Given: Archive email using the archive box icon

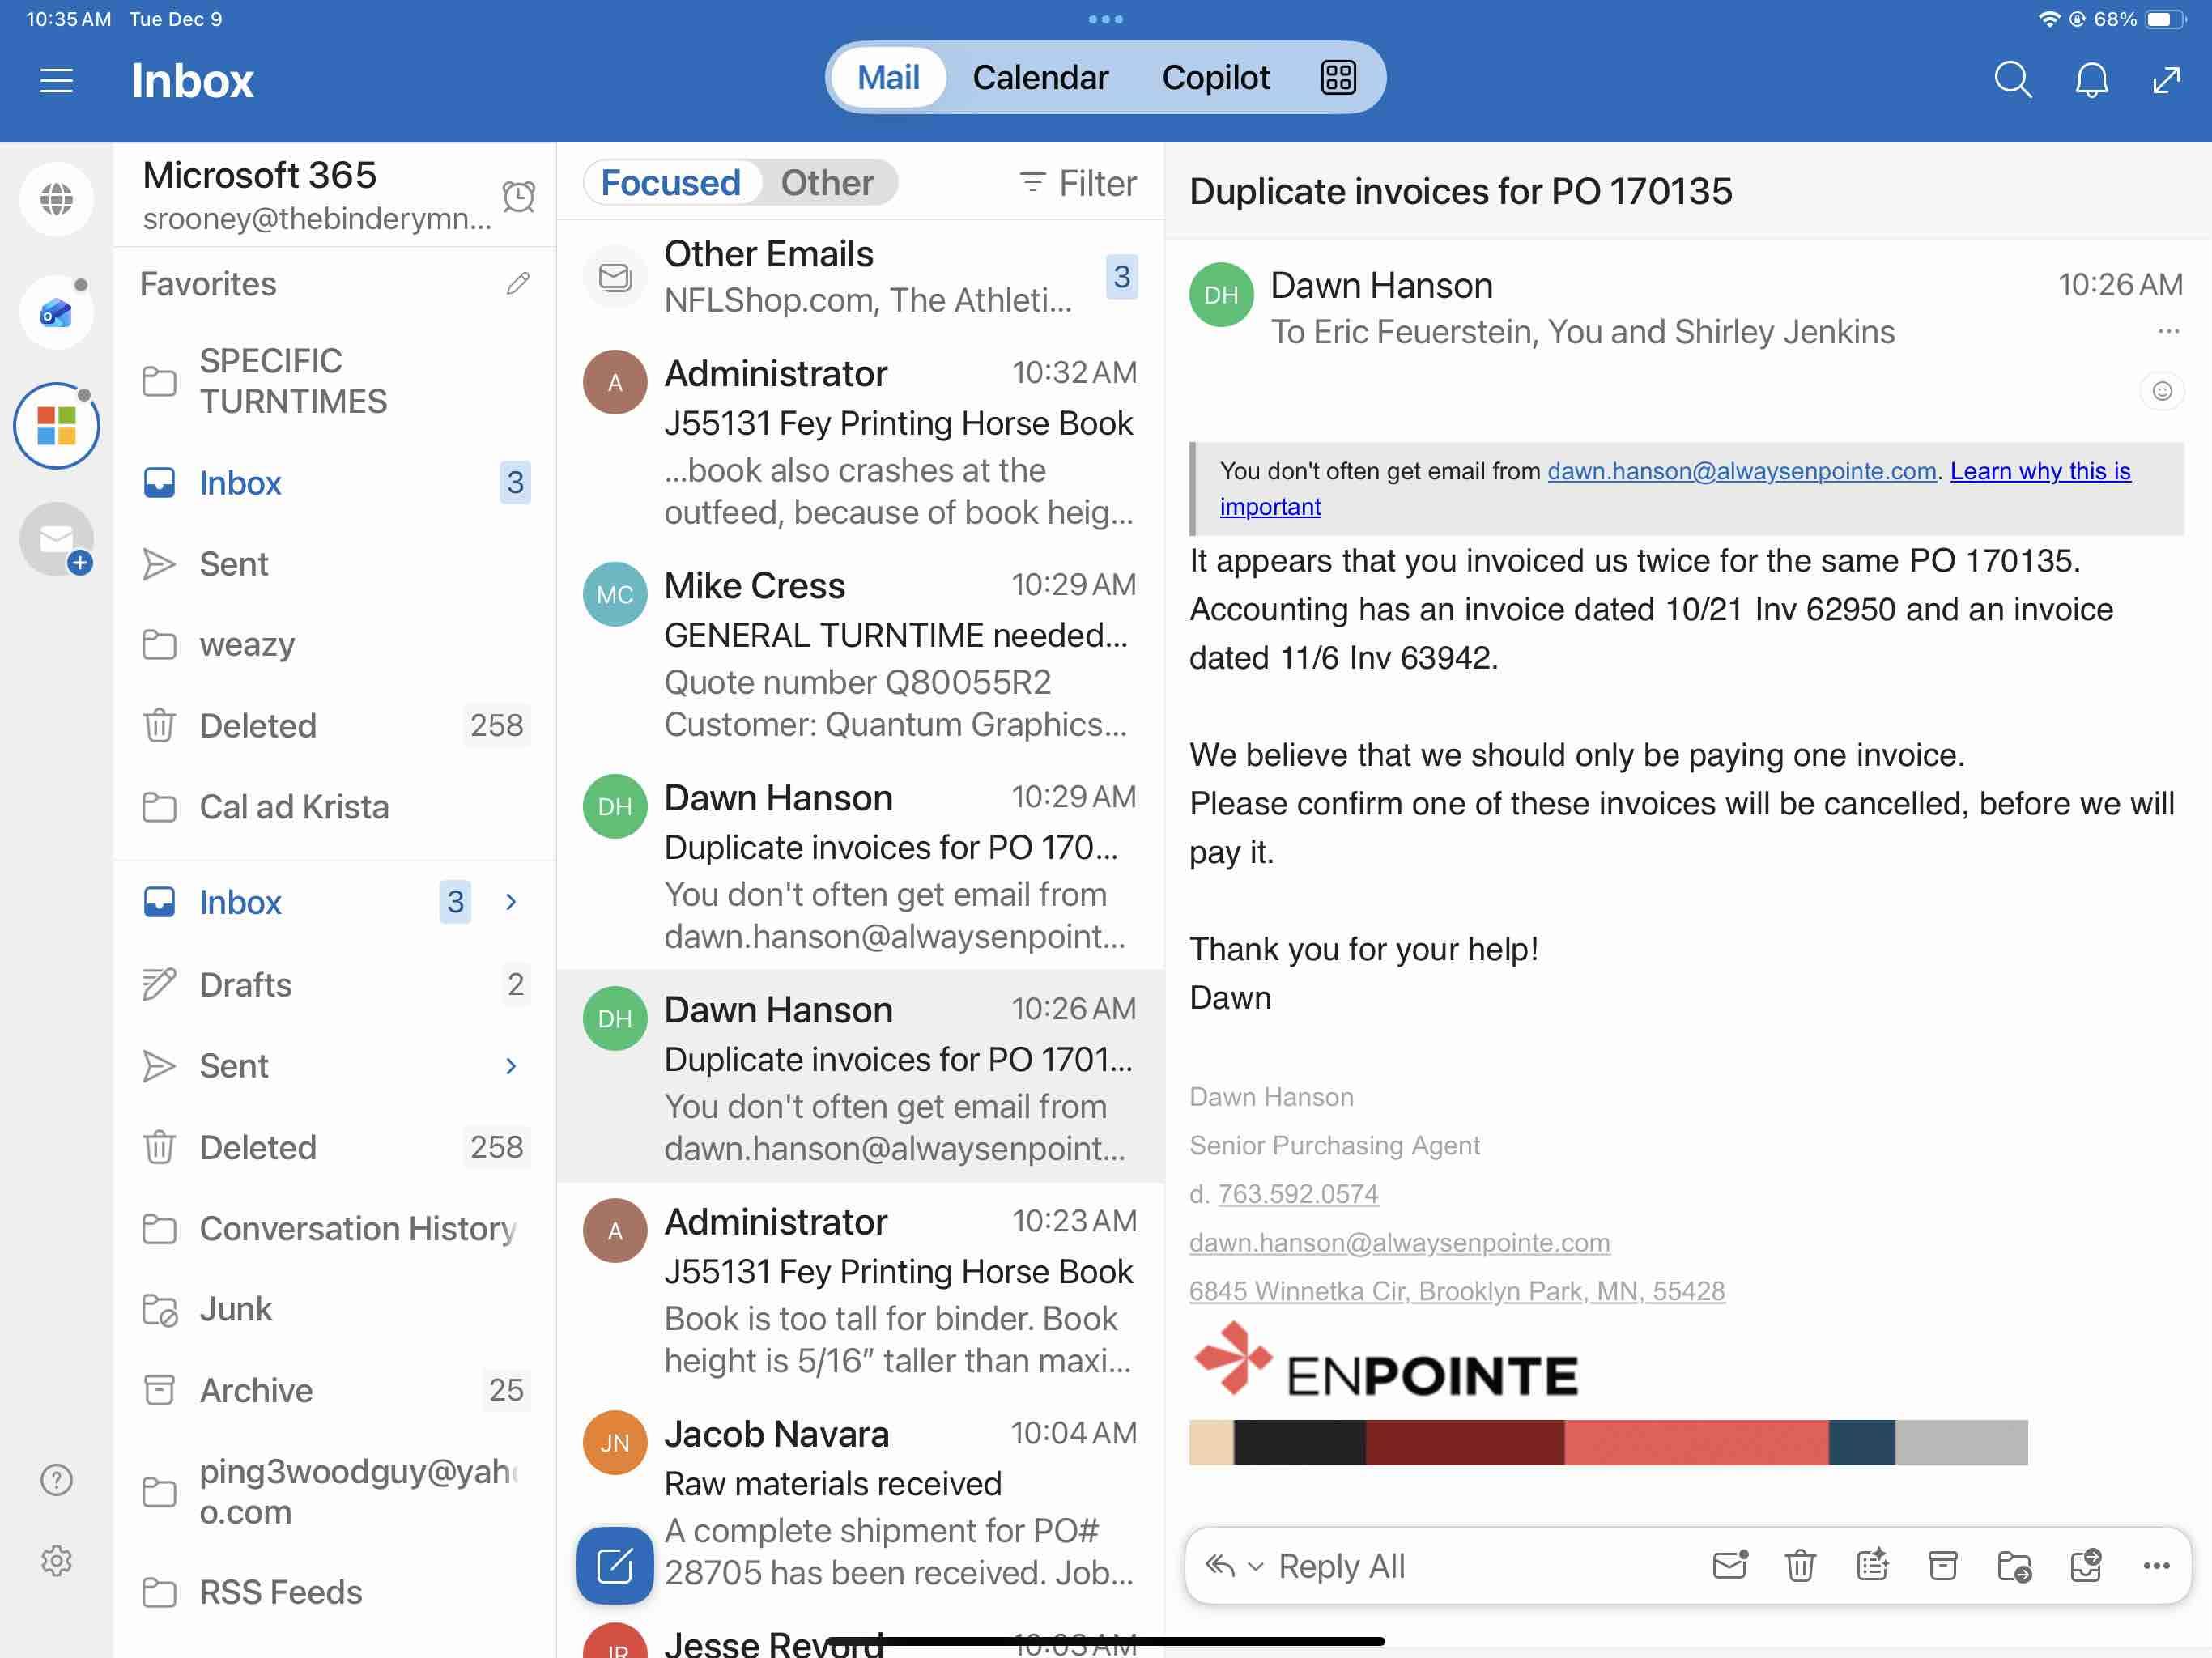Looking at the screenshot, I should coord(1942,1565).
